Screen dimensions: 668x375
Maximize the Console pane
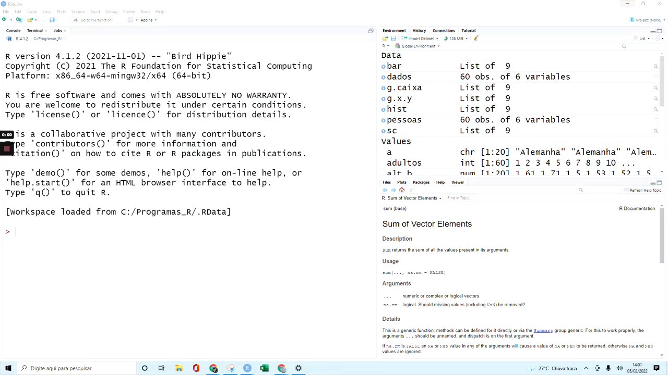pos(371,31)
